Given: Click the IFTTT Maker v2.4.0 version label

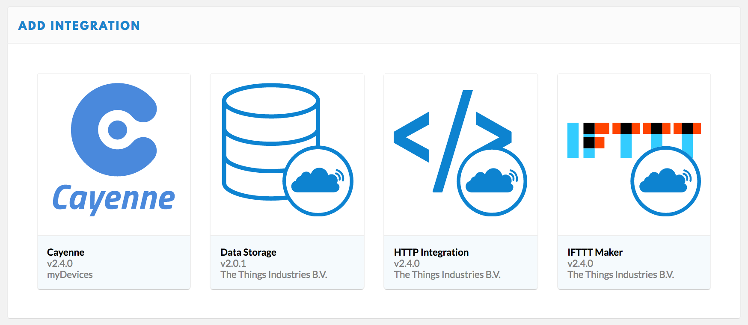Looking at the screenshot, I should pos(580,263).
